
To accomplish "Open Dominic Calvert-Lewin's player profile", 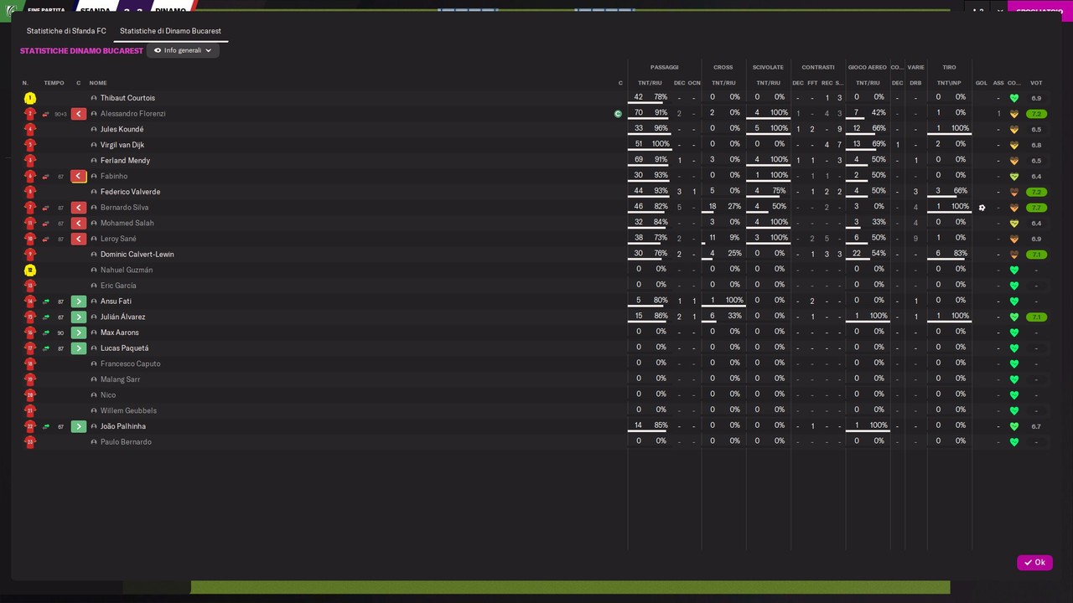I will click(137, 255).
